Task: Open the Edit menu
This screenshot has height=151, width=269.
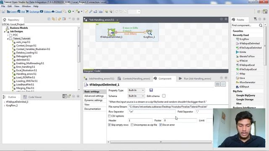Action: 10,6
